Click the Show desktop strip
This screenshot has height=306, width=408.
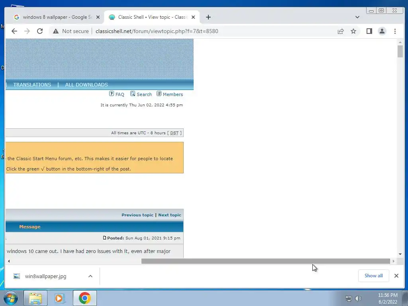405,298
